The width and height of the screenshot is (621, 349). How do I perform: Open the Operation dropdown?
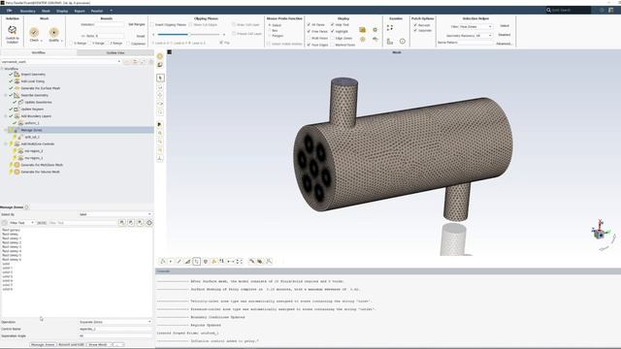tap(114, 322)
